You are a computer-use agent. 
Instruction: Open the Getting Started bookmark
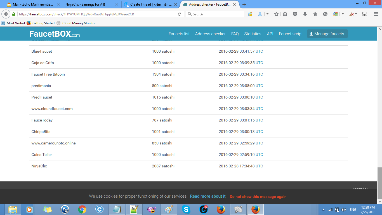(41, 23)
